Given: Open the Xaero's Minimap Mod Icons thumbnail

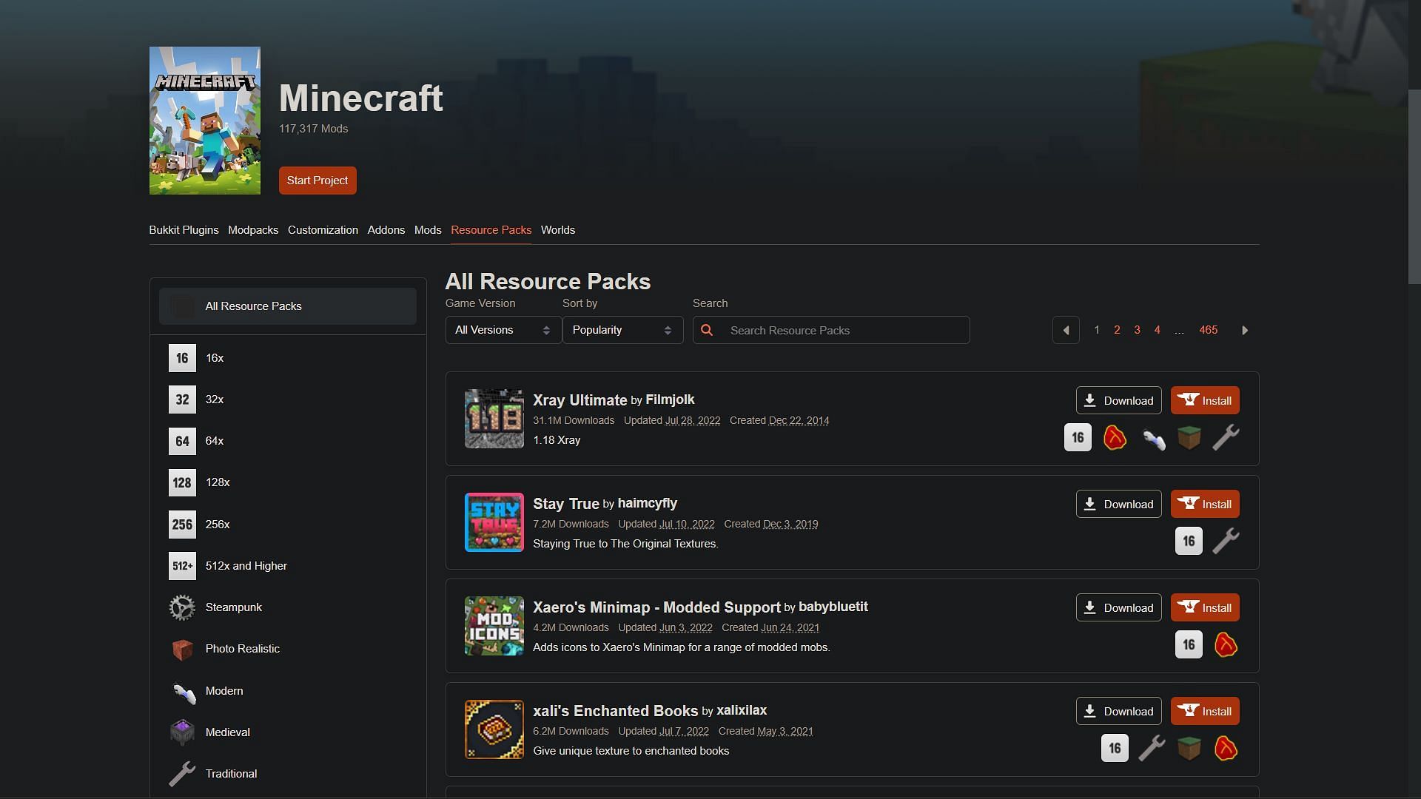Looking at the screenshot, I should pyautogui.click(x=494, y=626).
